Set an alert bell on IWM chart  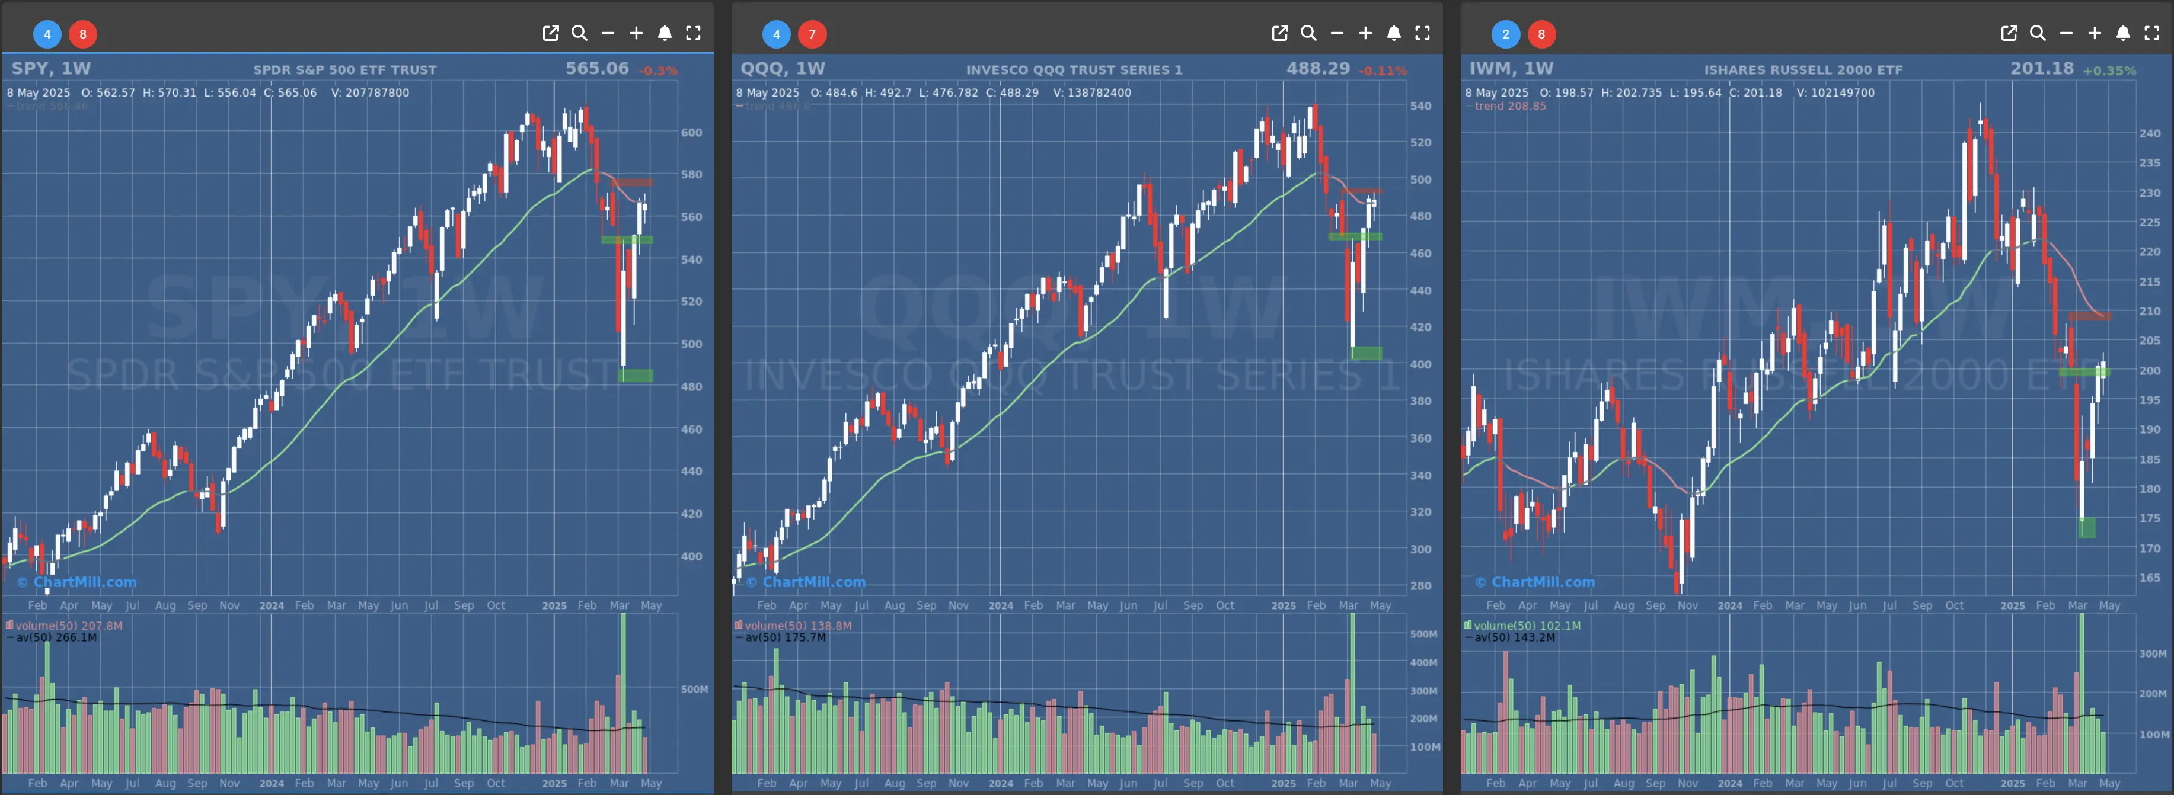click(2124, 33)
